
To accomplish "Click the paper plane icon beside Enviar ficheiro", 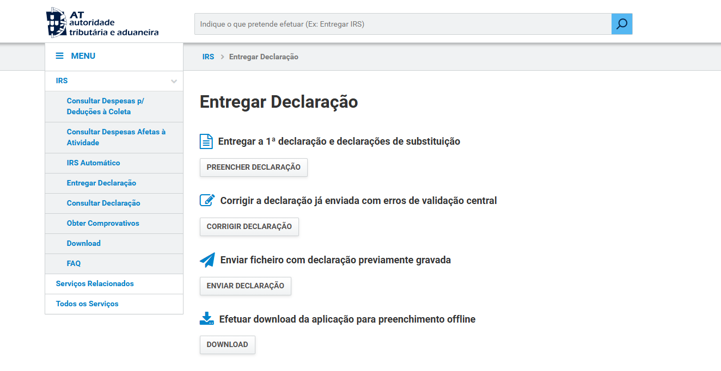I will (x=207, y=260).
